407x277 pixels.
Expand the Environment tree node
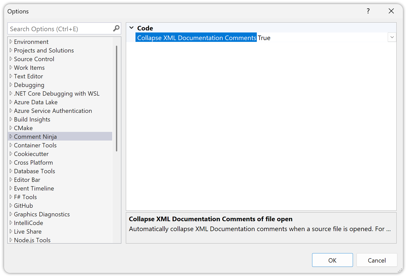(x=11, y=42)
